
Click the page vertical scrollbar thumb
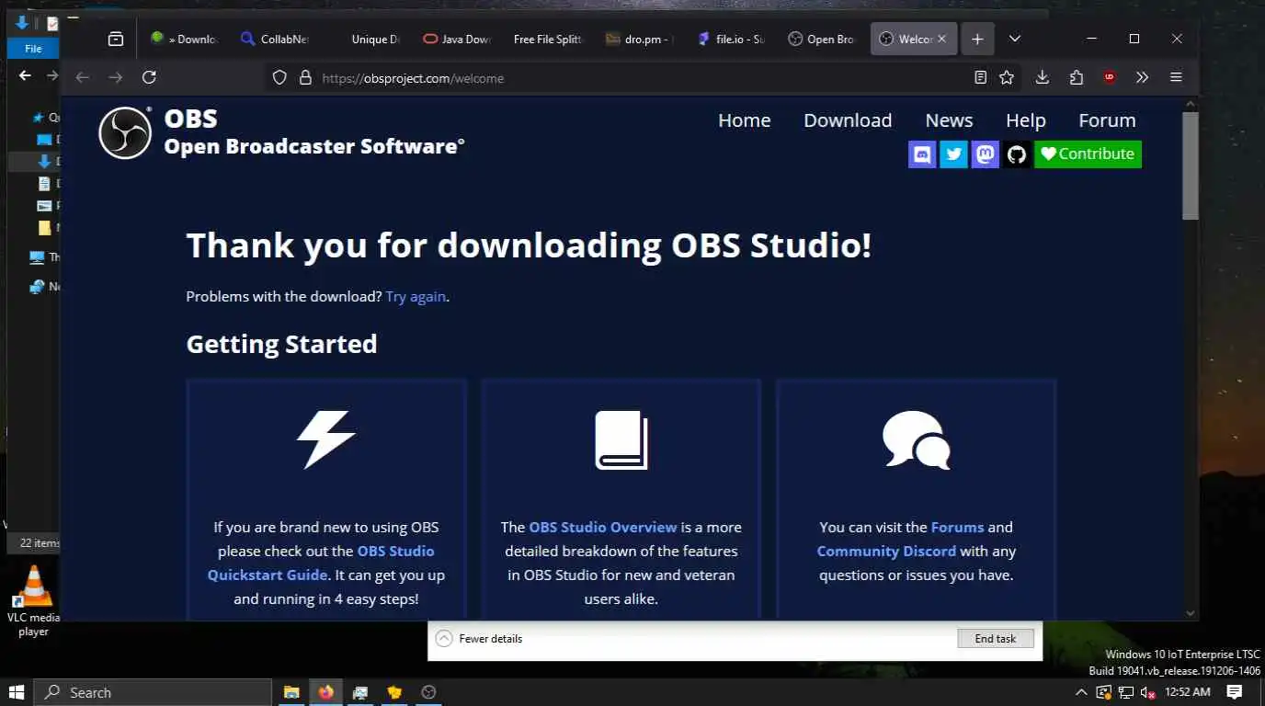click(1191, 165)
